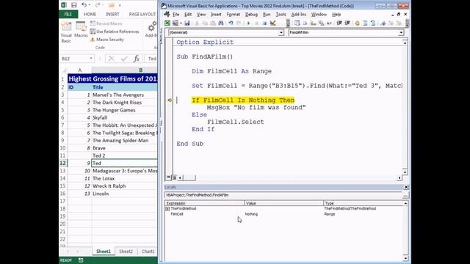Switch to Sheet2 worksheet tab

(126, 252)
